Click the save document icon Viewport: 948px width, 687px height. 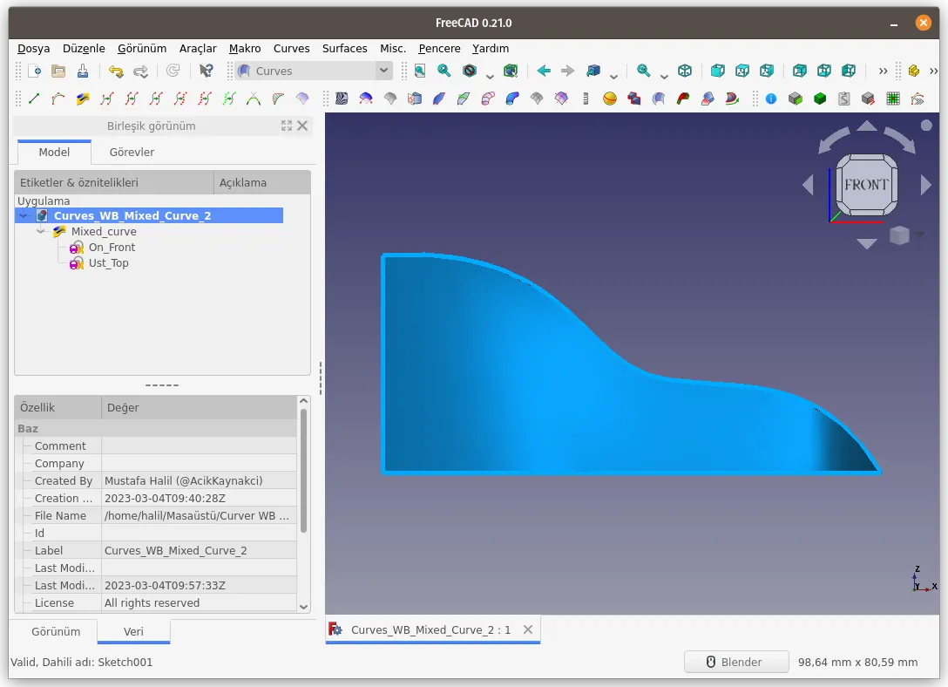coord(83,71)
